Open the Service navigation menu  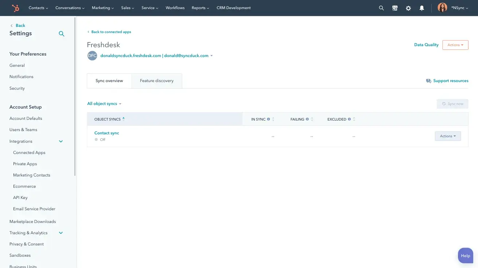tap(149, 8)
